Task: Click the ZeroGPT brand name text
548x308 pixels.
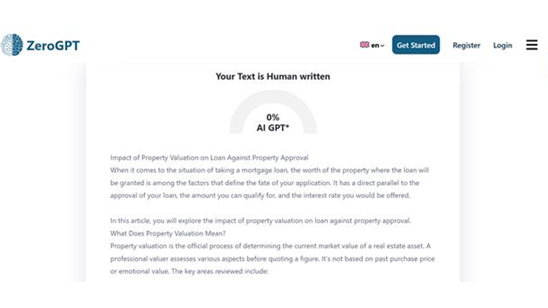Action: pos(53,45)
